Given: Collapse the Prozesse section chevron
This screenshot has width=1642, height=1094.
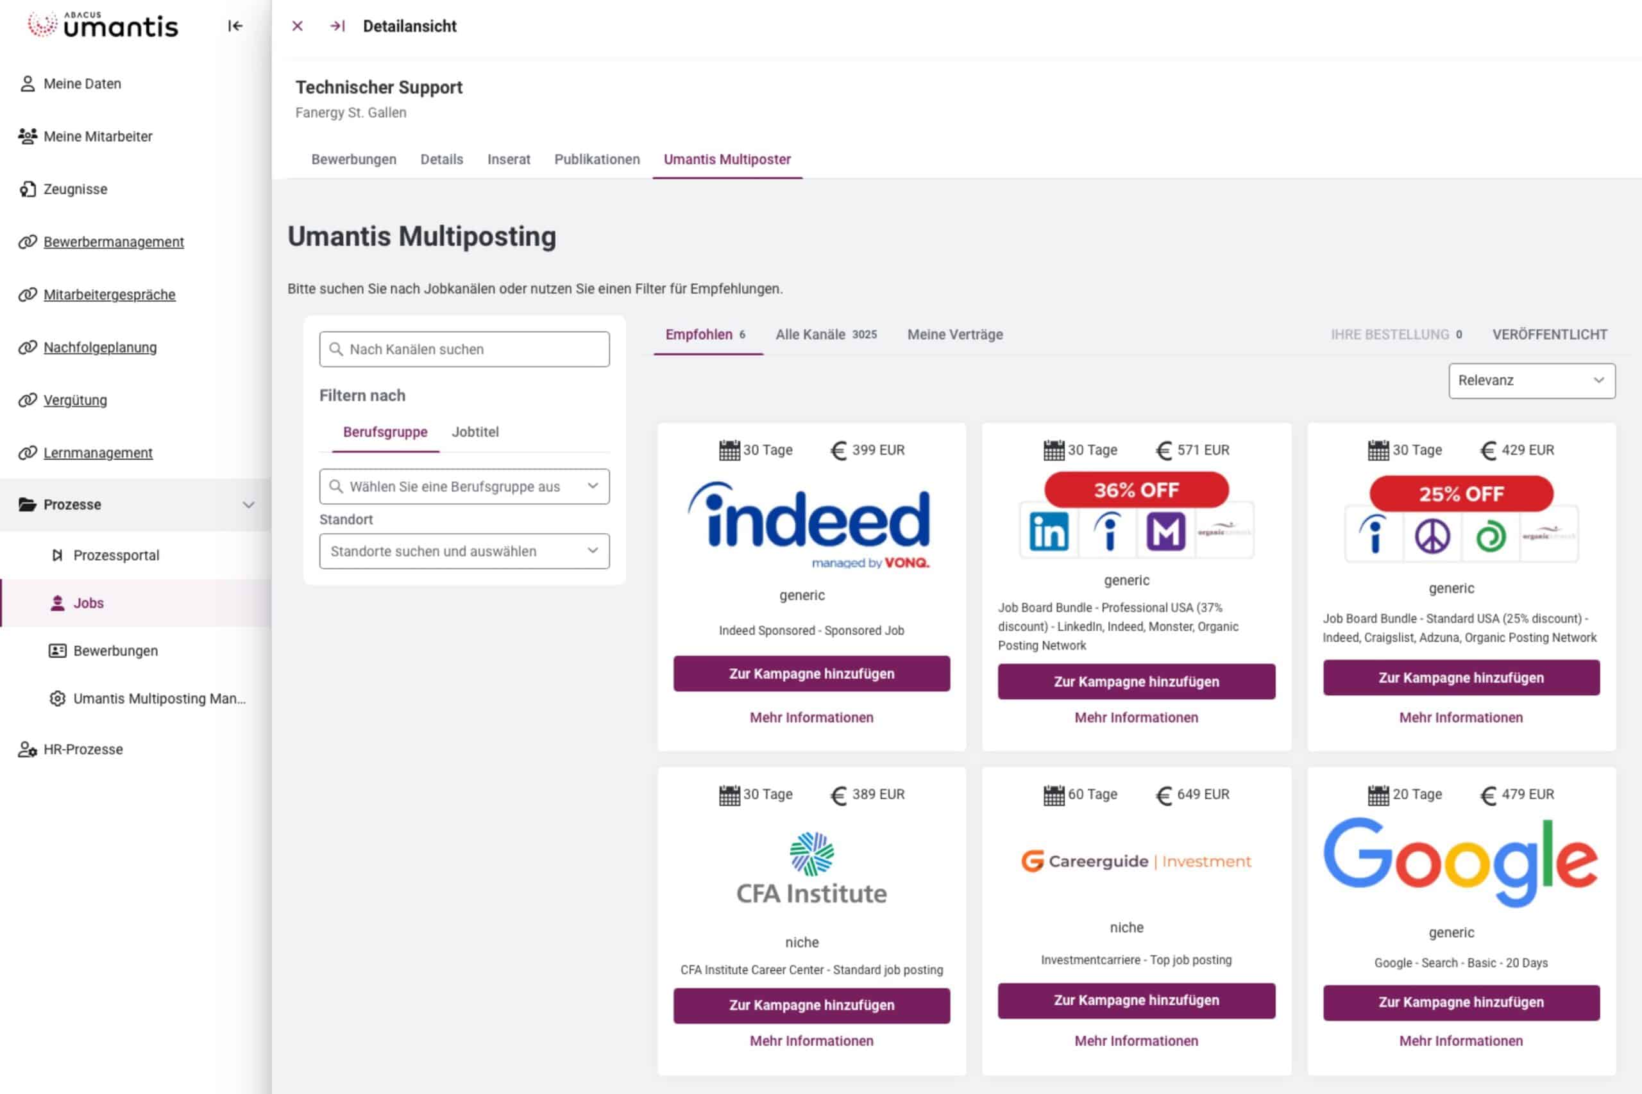Looking at the screenshot, I should click(x=250, y=504).
